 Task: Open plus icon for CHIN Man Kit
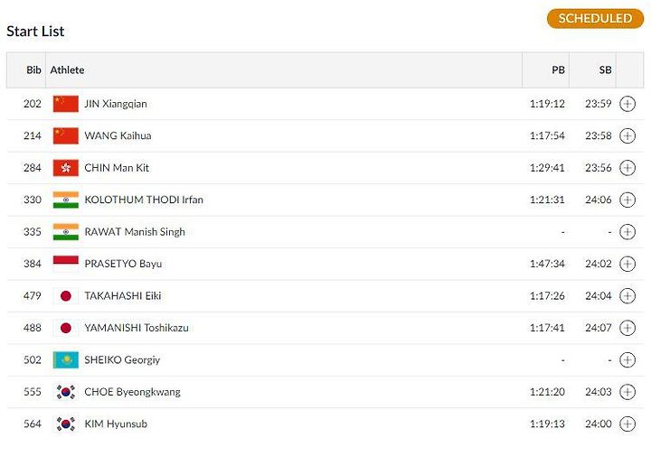point(627,168)
